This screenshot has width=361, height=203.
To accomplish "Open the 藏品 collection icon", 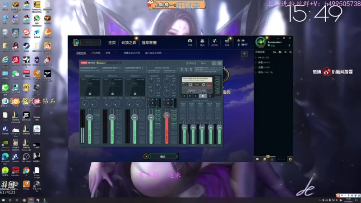I will point(202,42).
